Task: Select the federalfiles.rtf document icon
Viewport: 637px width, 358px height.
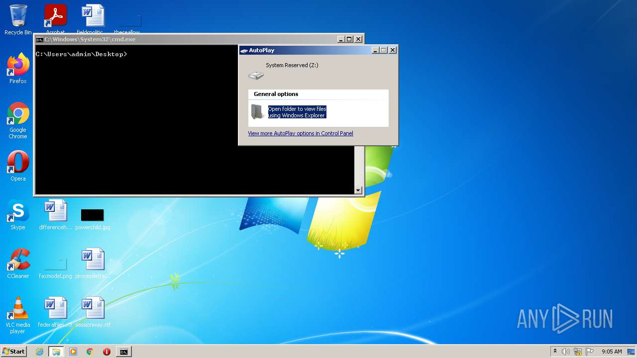Action: [55, 312]
